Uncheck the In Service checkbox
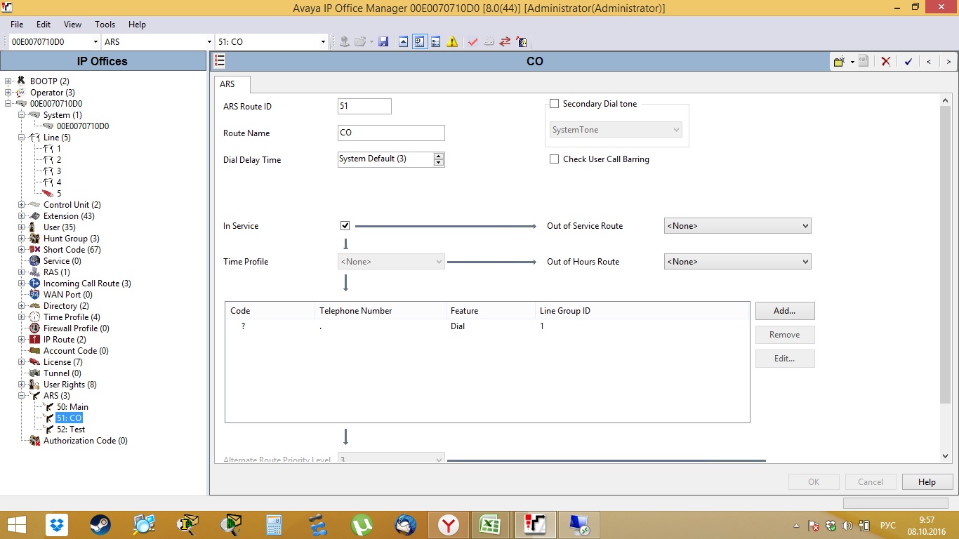959x539 pixels. [345, 226]
